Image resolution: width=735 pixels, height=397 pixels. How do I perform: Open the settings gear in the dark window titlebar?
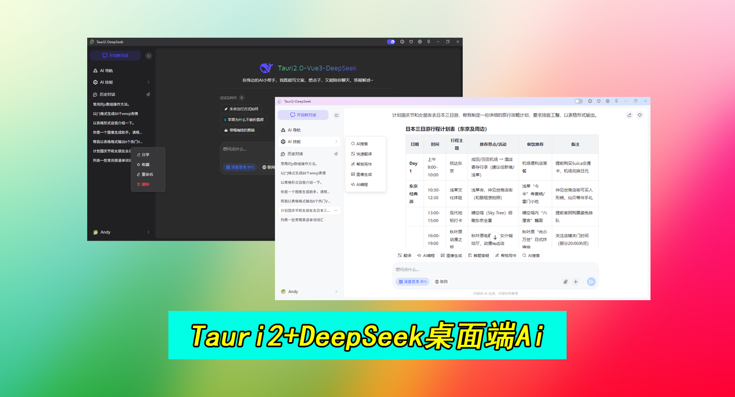420,41
